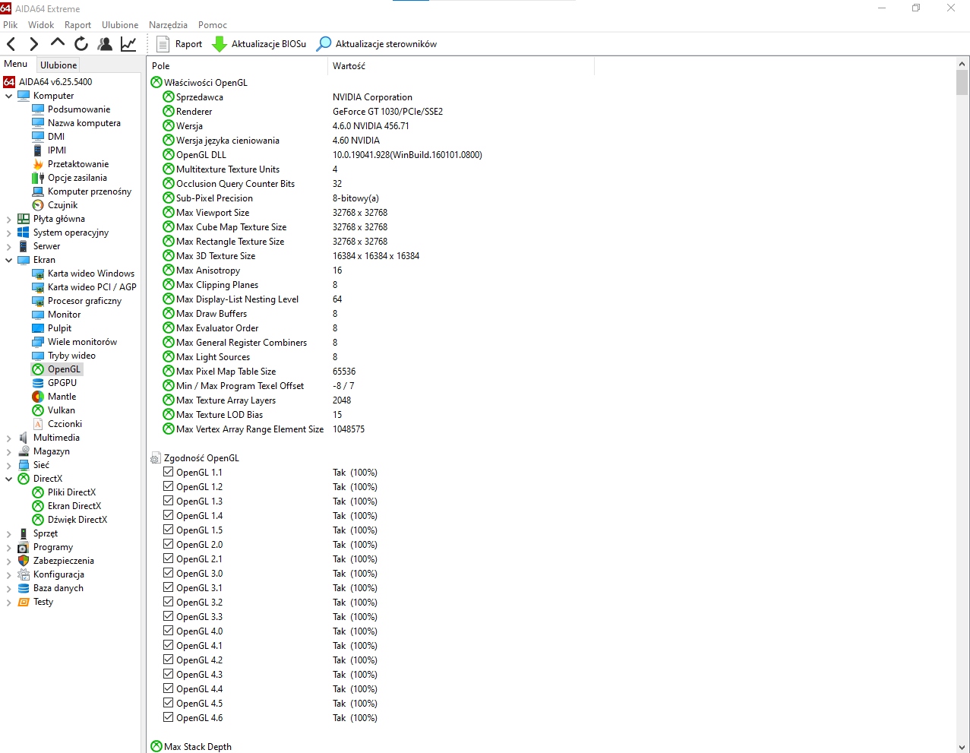Expand the Magazyn tree node

tap(9, 451)
